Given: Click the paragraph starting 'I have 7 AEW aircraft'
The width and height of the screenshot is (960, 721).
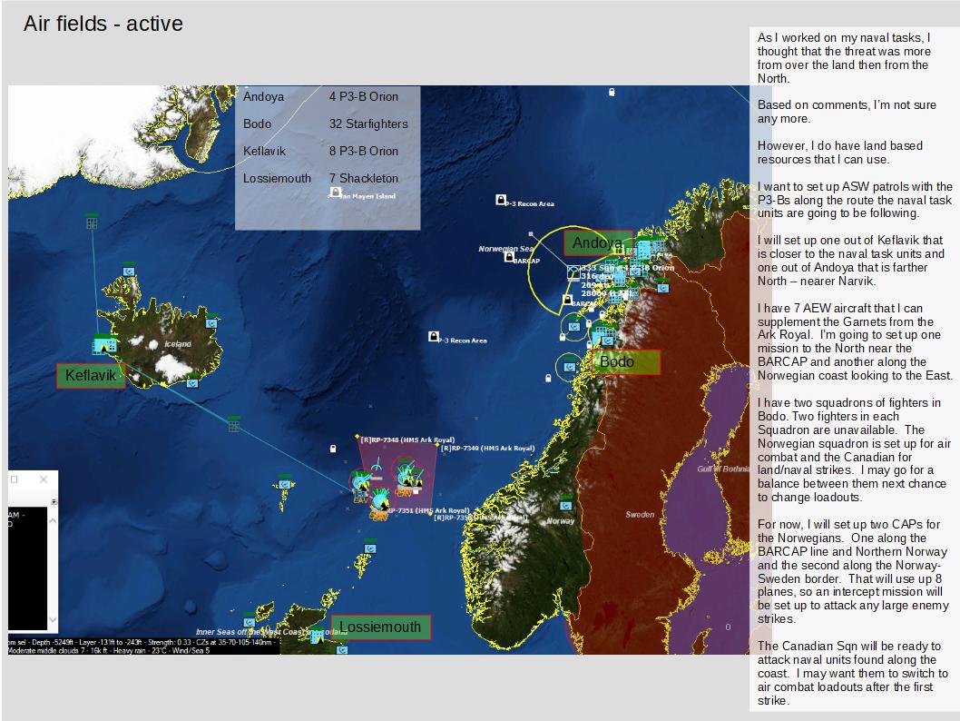Looking at the screenshot, I should coord(855,341).
